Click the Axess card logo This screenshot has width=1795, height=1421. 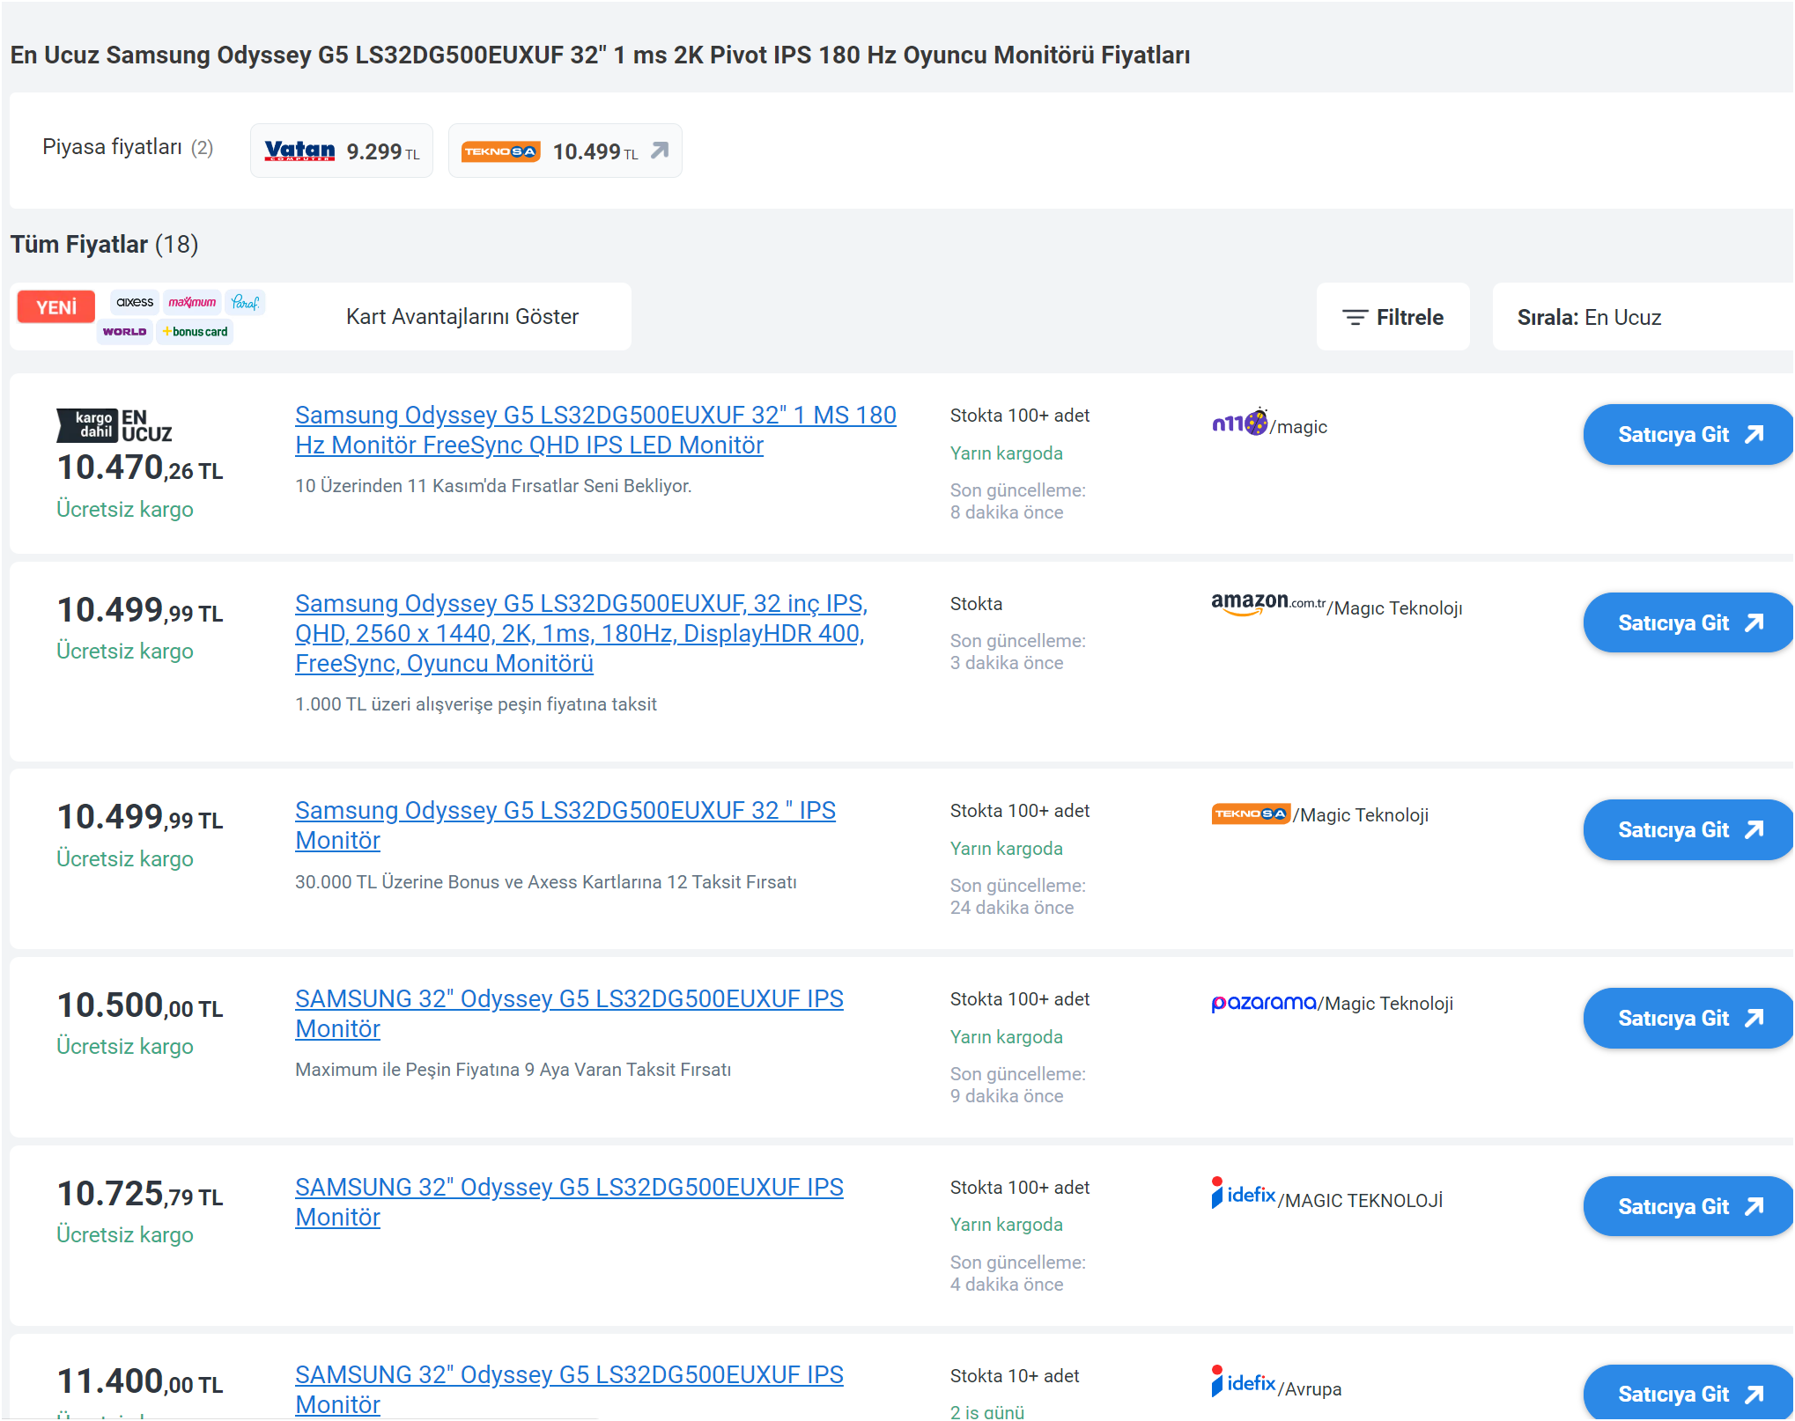135,302
